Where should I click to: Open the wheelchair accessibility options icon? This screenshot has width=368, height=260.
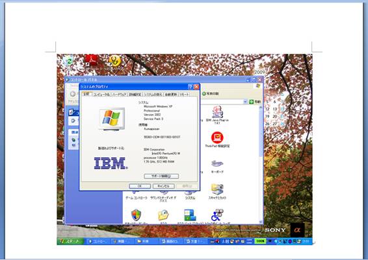(217, 215)
